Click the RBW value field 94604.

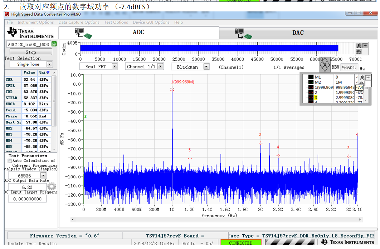tap(349, 68)
